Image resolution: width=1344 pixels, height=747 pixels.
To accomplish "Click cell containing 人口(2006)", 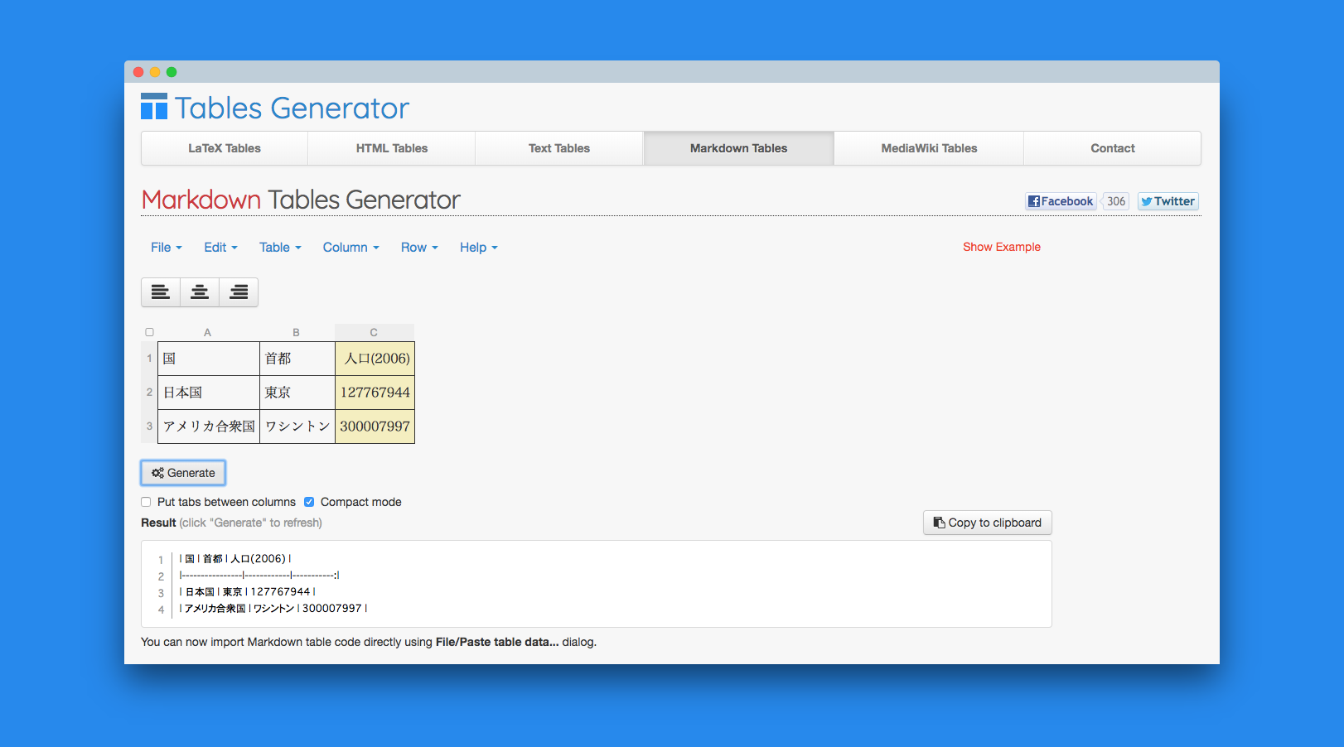I will coord(375,359).
